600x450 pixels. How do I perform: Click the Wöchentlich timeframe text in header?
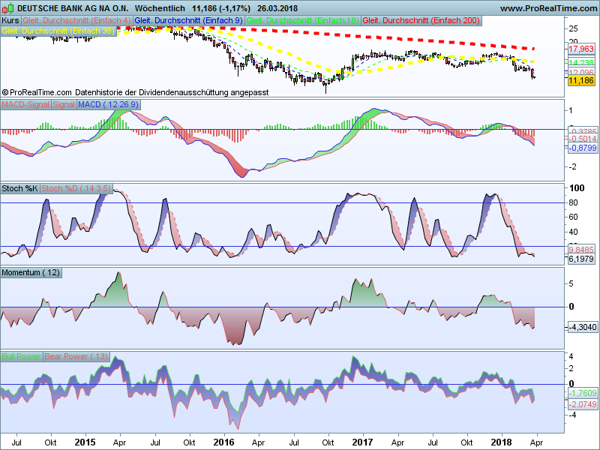point(160,8)
